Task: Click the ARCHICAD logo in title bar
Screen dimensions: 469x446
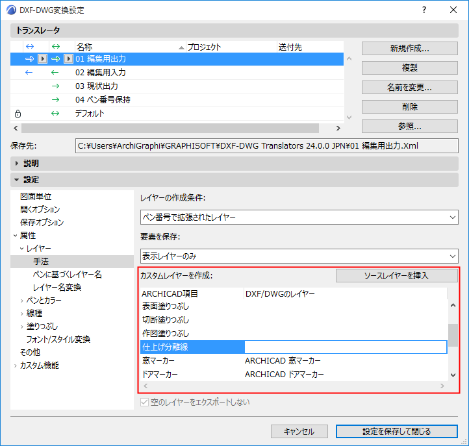Action: coord(11,10)
